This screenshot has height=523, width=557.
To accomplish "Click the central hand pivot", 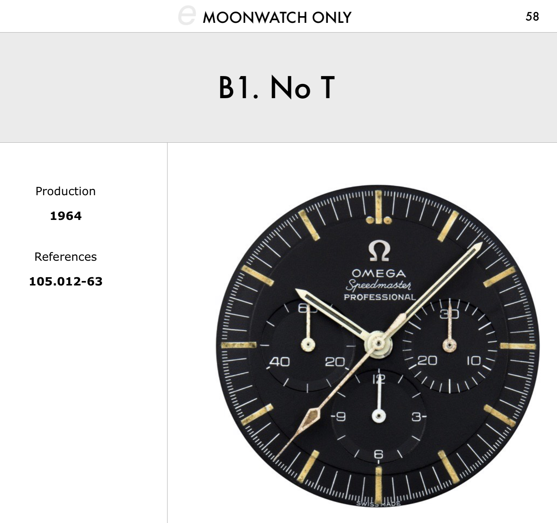I will coord(378,344).
